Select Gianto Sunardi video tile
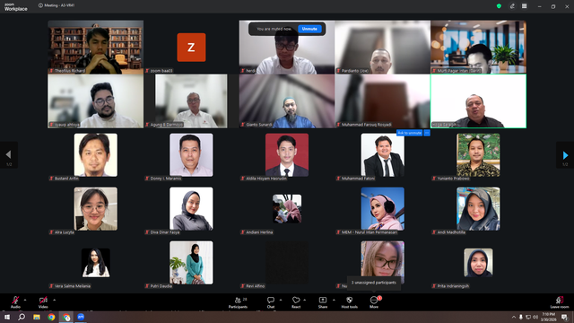574x323 pixels. point(287,101)
